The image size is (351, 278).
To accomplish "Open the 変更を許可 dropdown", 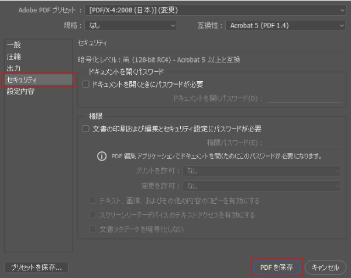I will pyautogui.click(x=261, y=186).
